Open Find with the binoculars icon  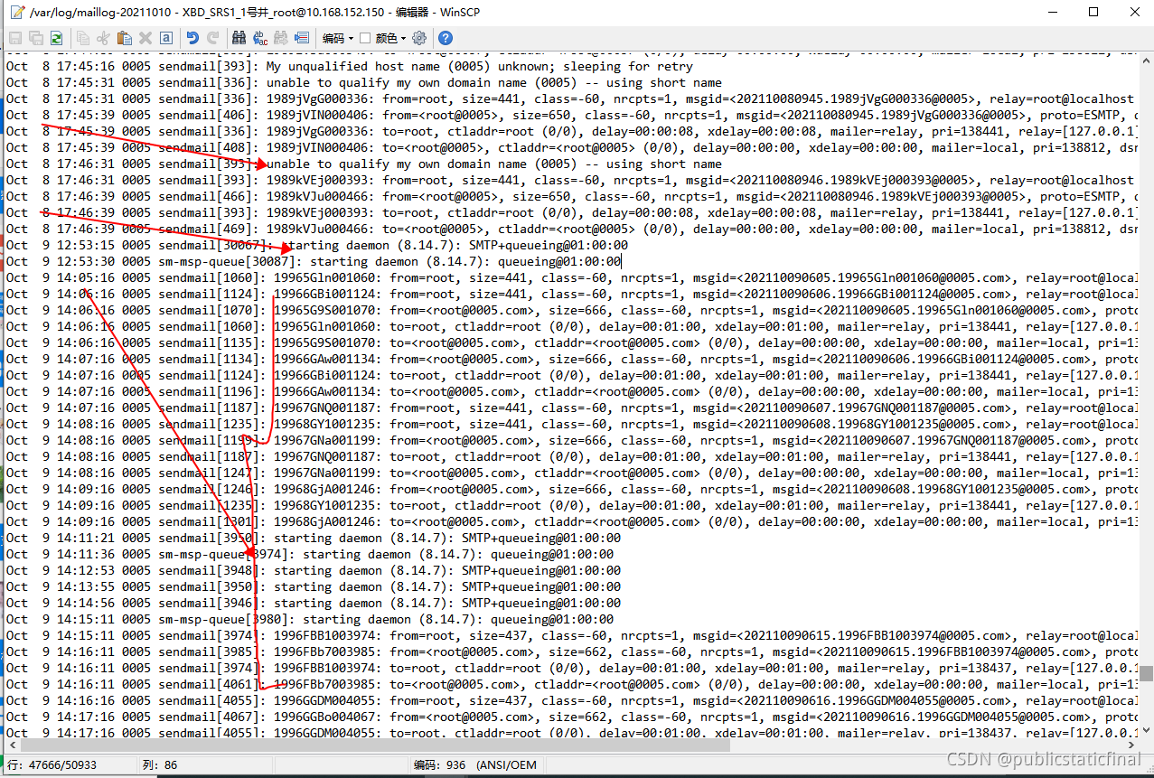[x=239, y=38]
